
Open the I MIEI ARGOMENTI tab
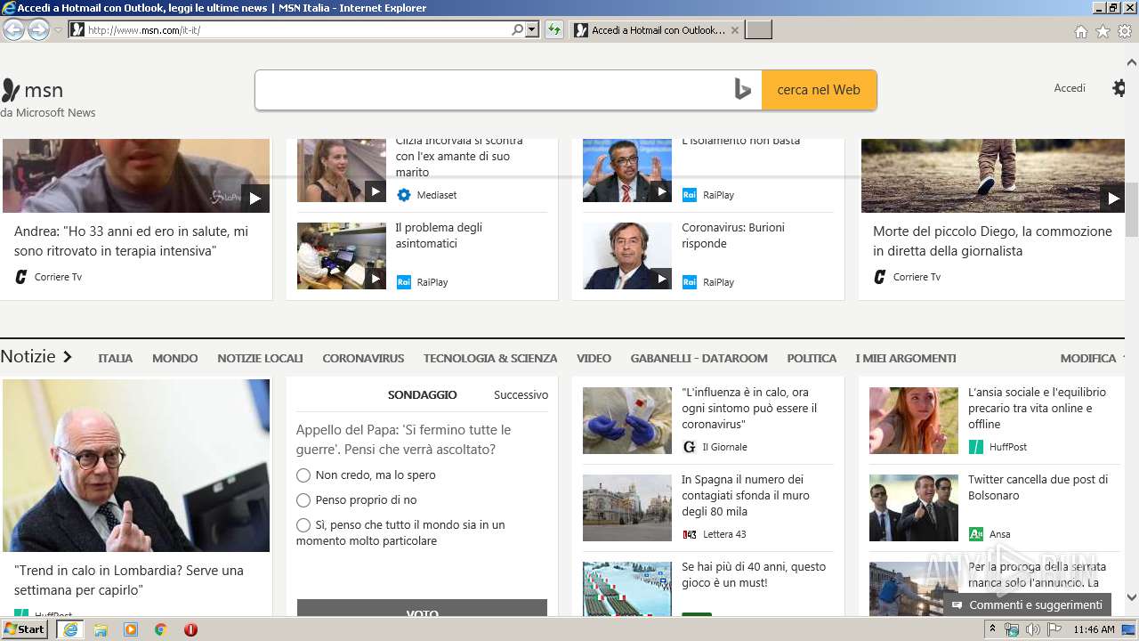coord(906,358)
